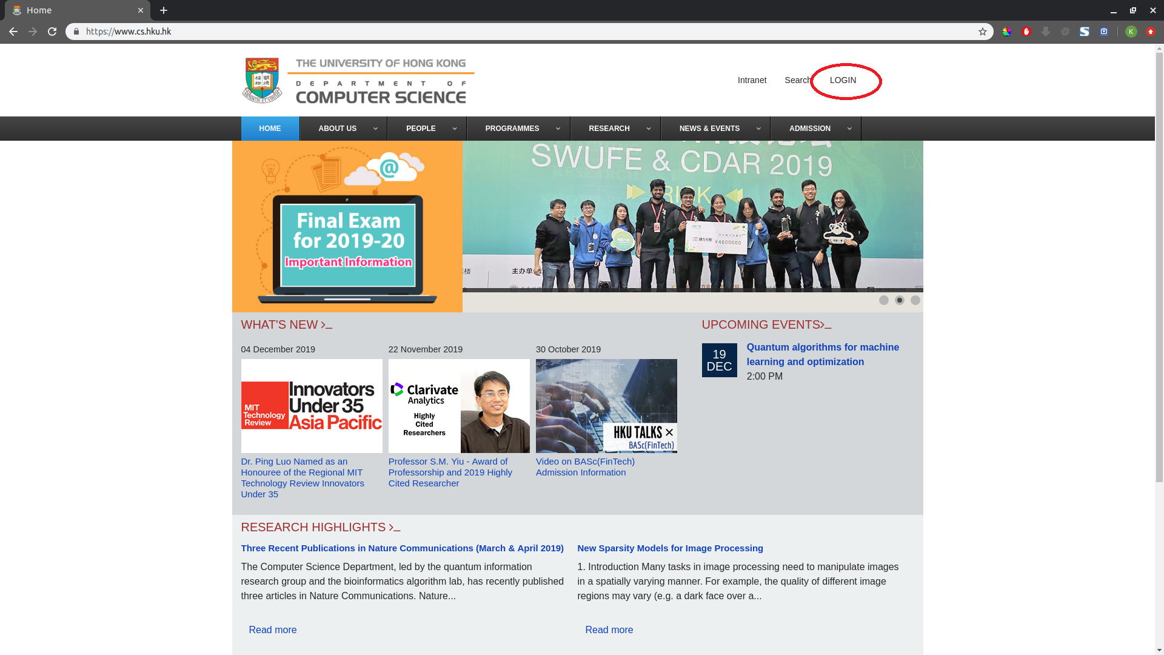Open the NEWS & EVENTS menu

(x=709, y=129)
